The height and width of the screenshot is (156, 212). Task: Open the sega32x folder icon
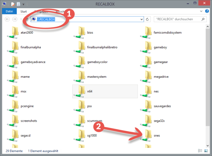coord(146,121)
